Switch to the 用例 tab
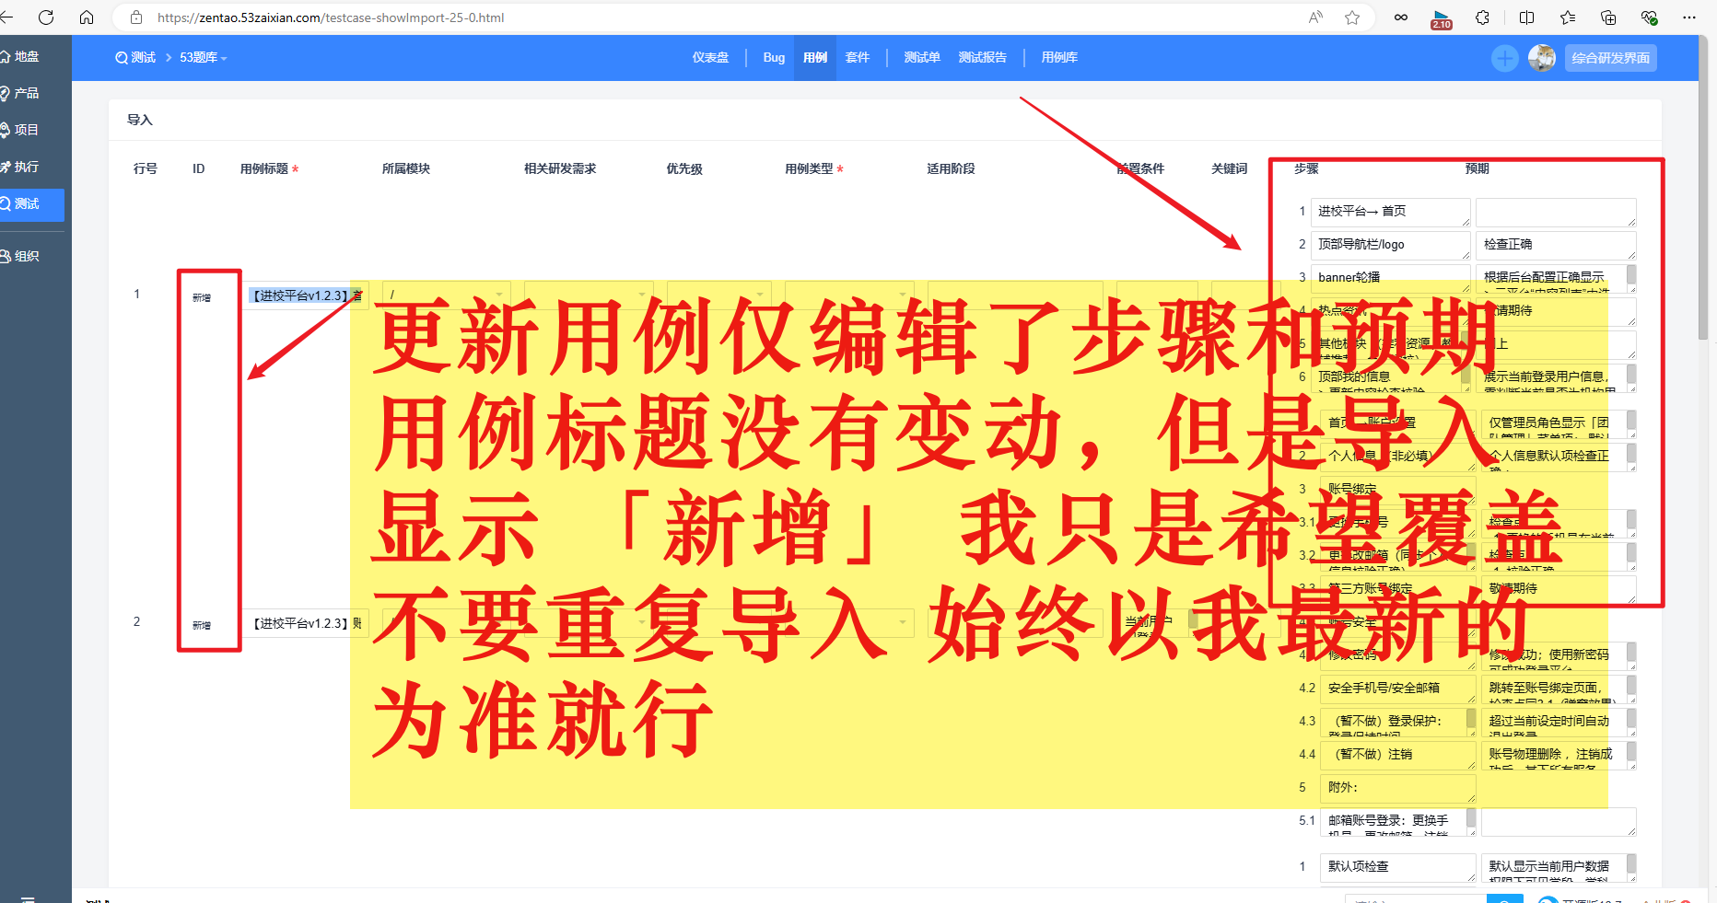 pyautogui.click(x=815, y=57)
